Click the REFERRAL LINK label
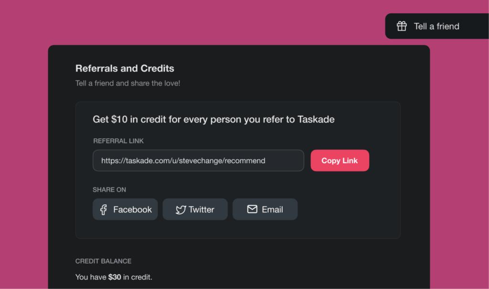 pyautogui.click(x=118, y=141)
